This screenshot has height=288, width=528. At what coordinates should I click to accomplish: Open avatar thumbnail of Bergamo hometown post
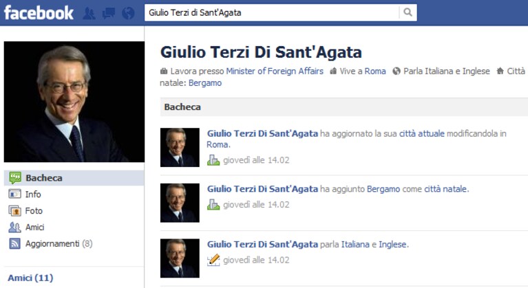pyautogui.click(x=180, y=203)
